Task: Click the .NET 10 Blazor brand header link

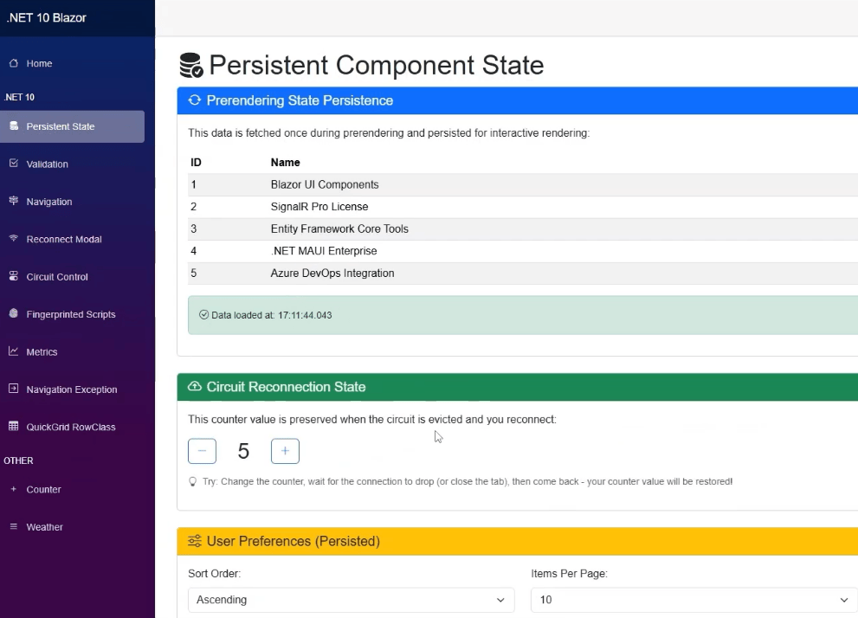Action: point(45,17)
